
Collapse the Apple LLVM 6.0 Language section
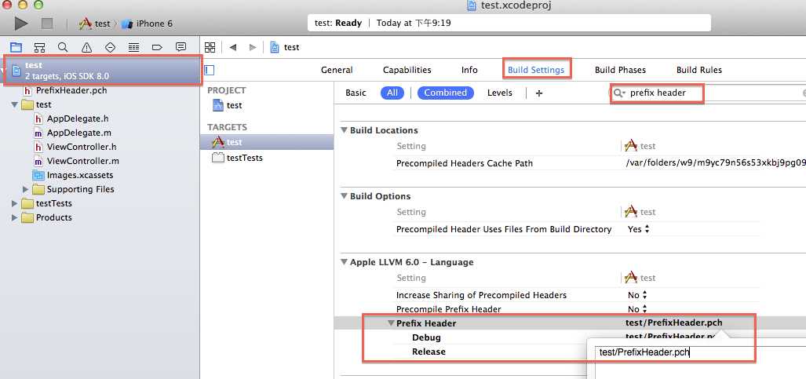(x=345, y=262)
